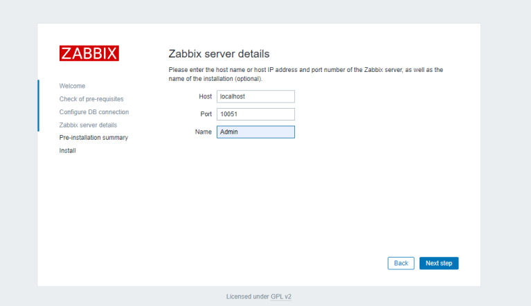This screenshot has width=531, height=306.
Task: Click the Next step button
Action: 439,263
